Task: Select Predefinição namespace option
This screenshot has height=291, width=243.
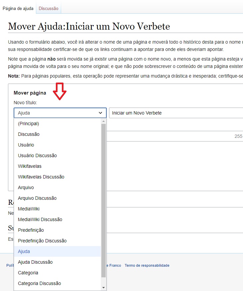Action: (x=31, y=230)
